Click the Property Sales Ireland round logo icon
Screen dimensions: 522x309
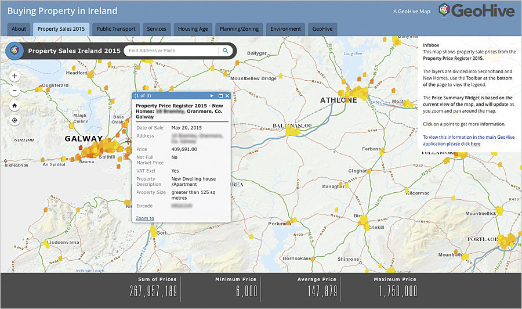(x=14, y=51)
